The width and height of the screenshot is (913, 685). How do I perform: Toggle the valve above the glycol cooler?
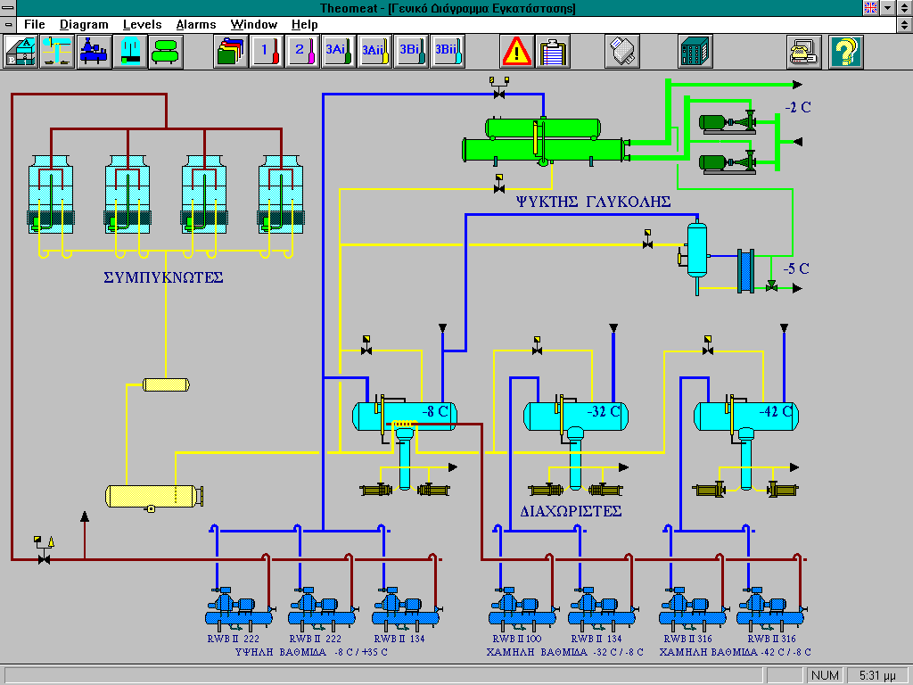[499, 93]
